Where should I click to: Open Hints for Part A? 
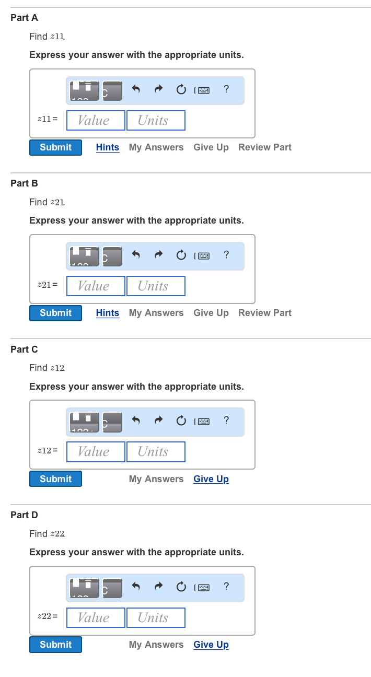(108, 147)
